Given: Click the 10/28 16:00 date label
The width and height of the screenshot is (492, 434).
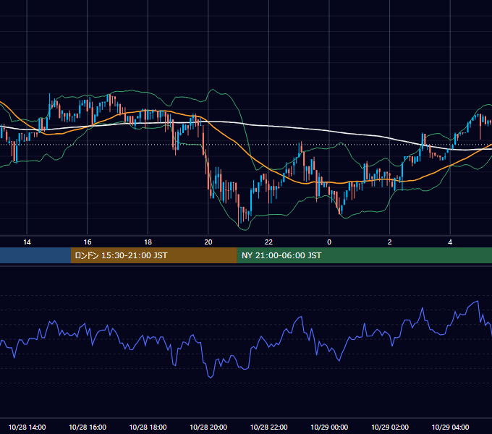Looking at the screenshot, I should coord(88,427).
